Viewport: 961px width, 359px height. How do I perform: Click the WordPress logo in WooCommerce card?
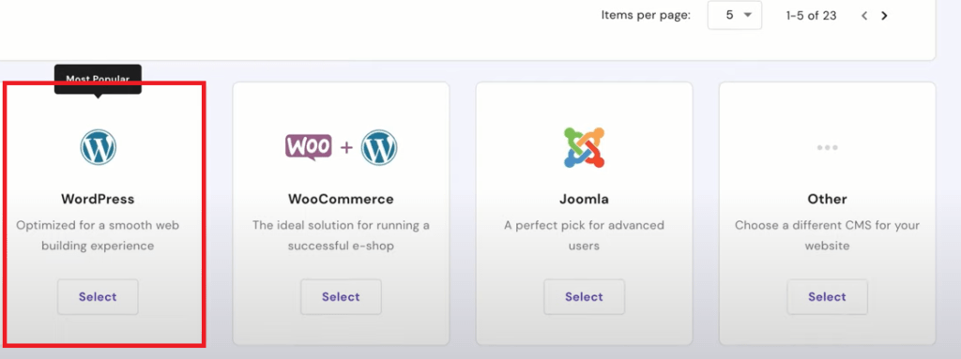(x=379, y=148)
